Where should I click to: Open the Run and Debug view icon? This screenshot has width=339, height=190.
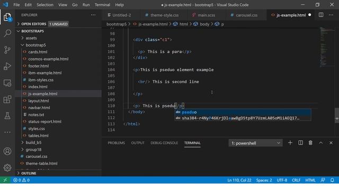tap(7, 66)
